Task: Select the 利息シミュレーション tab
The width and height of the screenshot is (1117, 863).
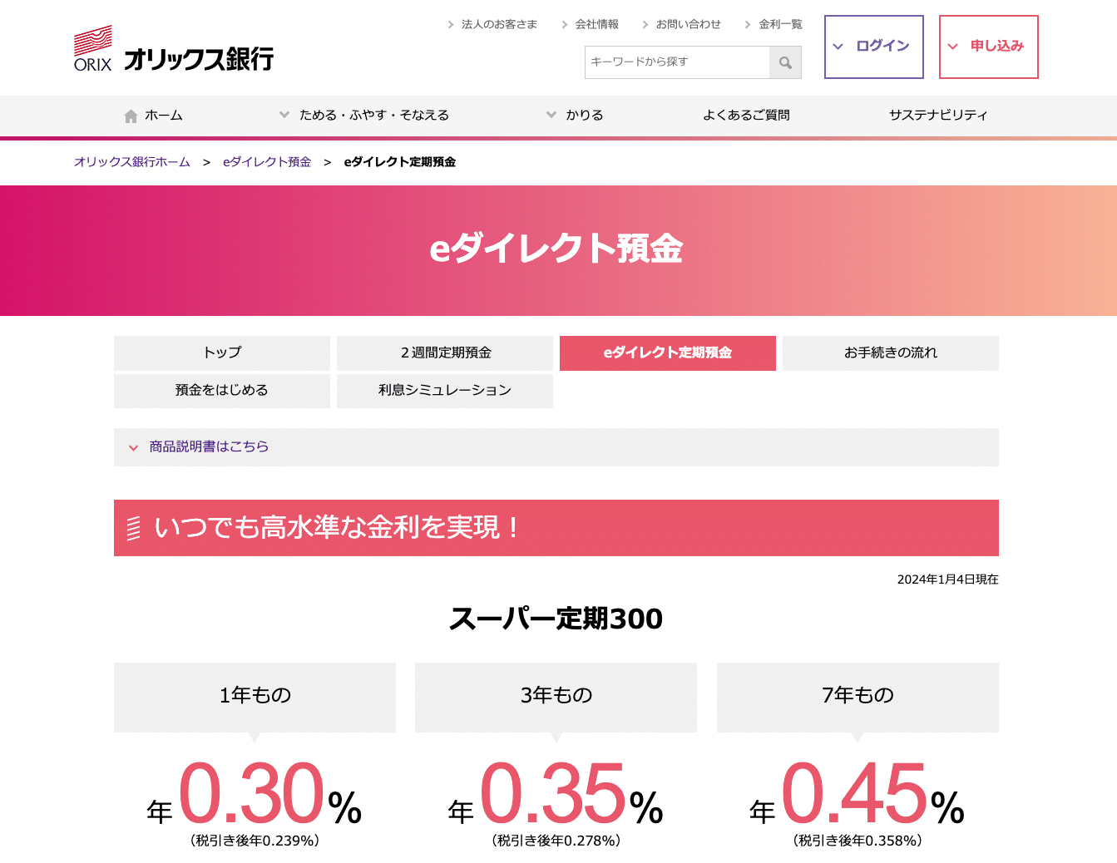Action: (445, 391)
